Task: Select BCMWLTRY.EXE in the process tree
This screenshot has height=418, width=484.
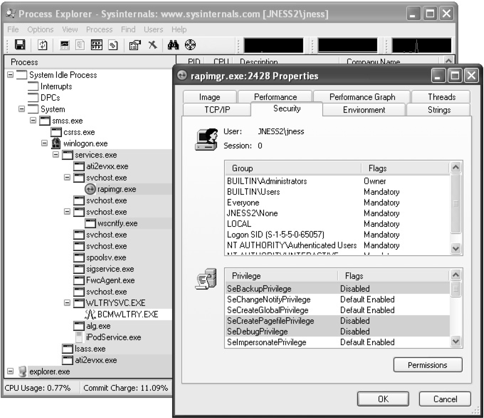Action: pyautogui.click(x=127, y=314)
